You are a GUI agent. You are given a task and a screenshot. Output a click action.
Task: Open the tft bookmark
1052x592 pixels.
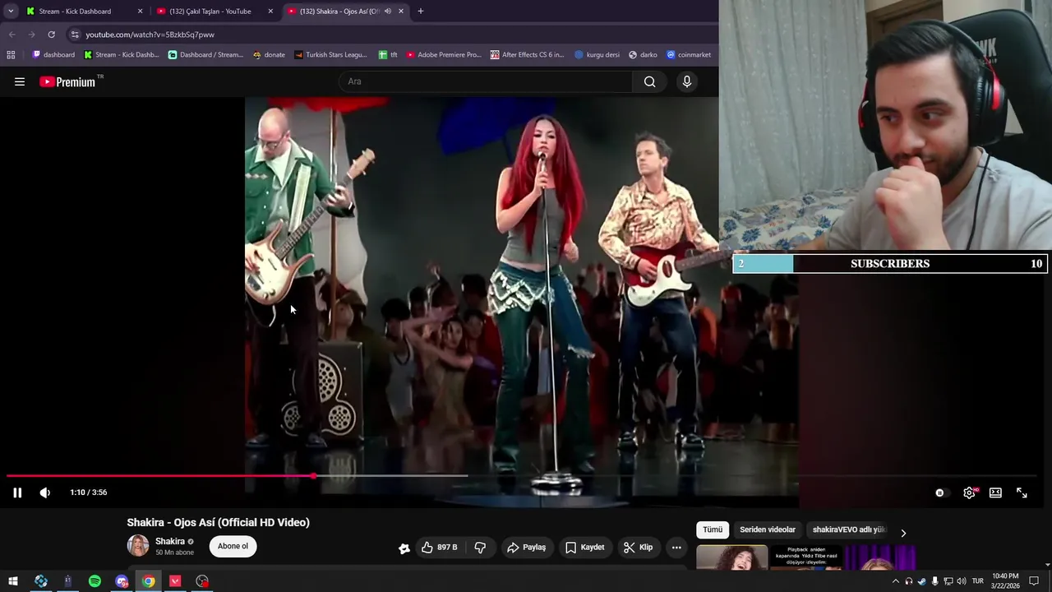pyautogui.click(x=388, y=55)
